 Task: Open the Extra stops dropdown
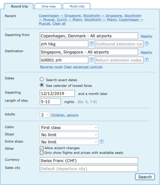click(x=69, y=142)
